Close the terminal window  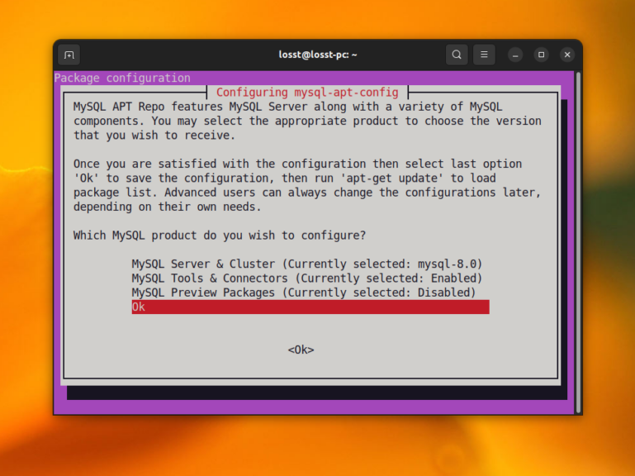click(567, 55)
